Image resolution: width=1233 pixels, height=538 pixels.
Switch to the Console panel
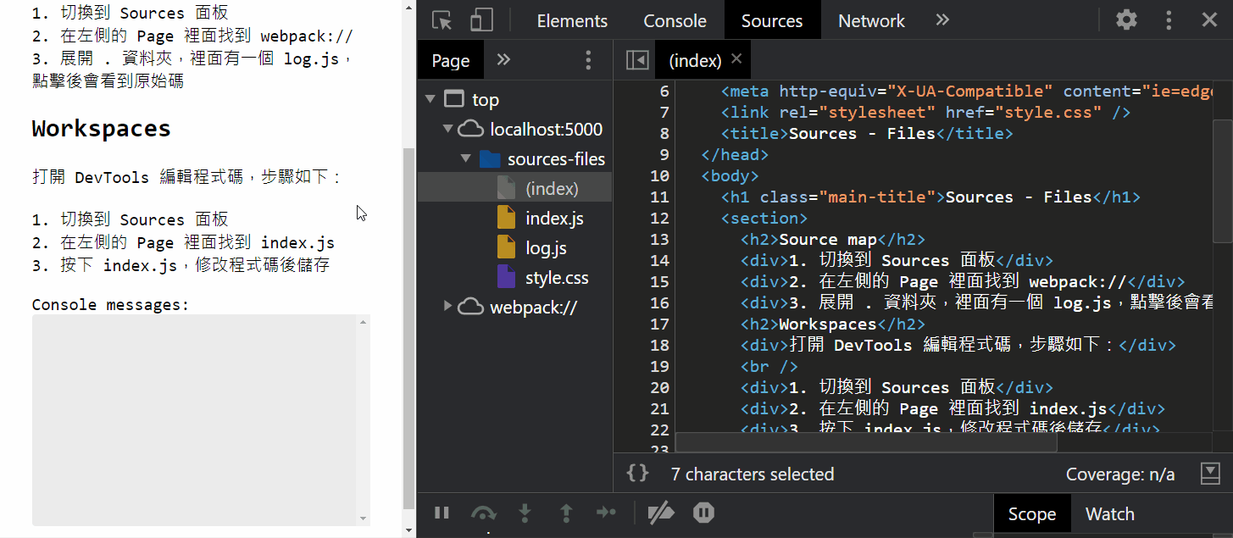674,19
